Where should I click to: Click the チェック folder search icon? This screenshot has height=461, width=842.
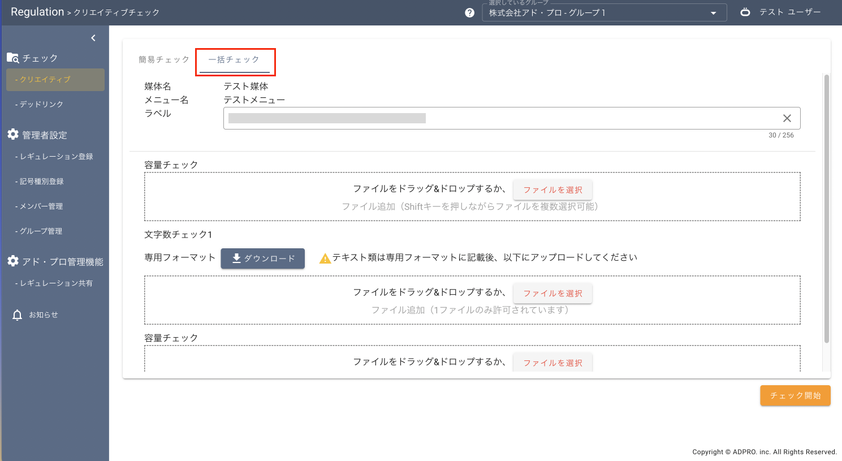(x=12, y=58)
